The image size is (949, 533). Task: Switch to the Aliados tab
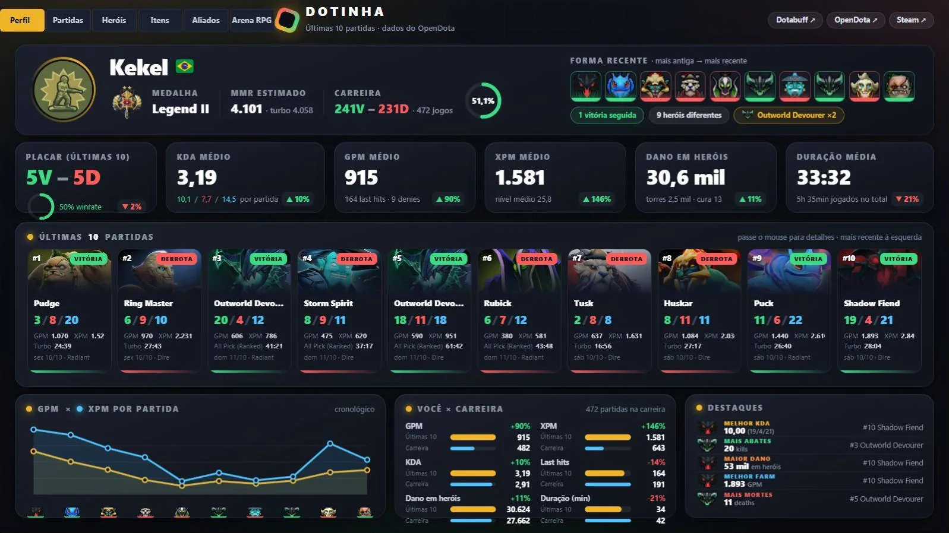(206, 20)
